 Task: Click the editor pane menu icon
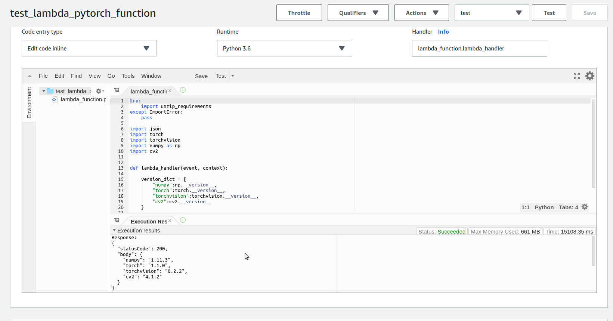point(117,90)
